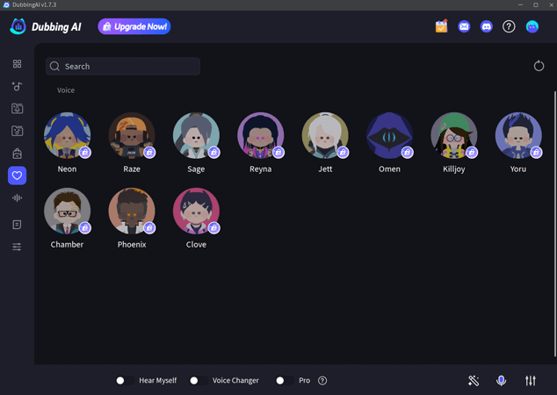557x395 pixels.
Task: Select the Jett voice avatar
Action: tap(325, 135)
